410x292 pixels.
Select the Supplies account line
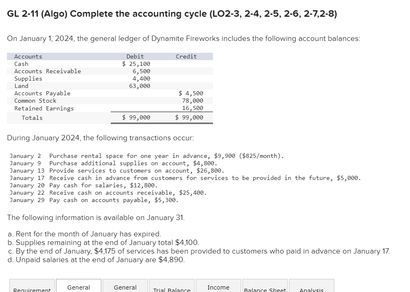click(x=28, y=79)
